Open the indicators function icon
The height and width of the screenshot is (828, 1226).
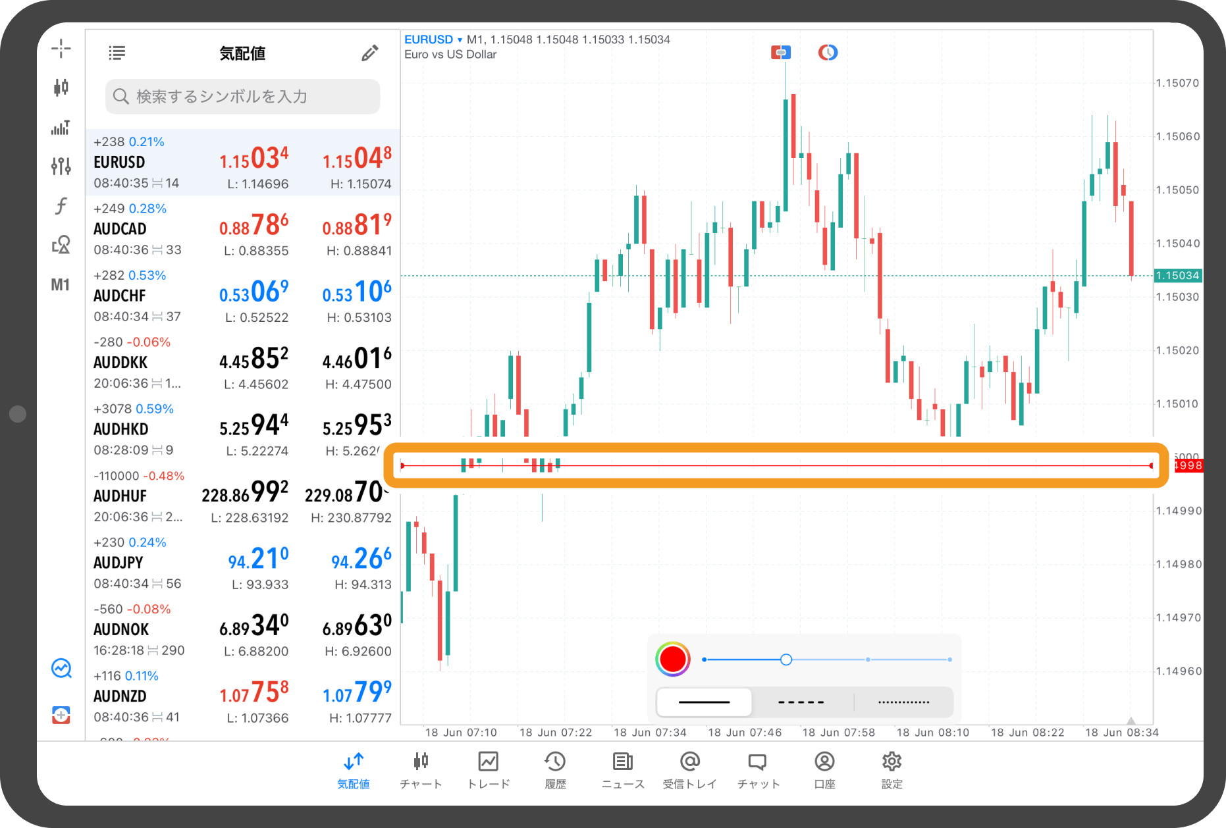tap(61, 206)
